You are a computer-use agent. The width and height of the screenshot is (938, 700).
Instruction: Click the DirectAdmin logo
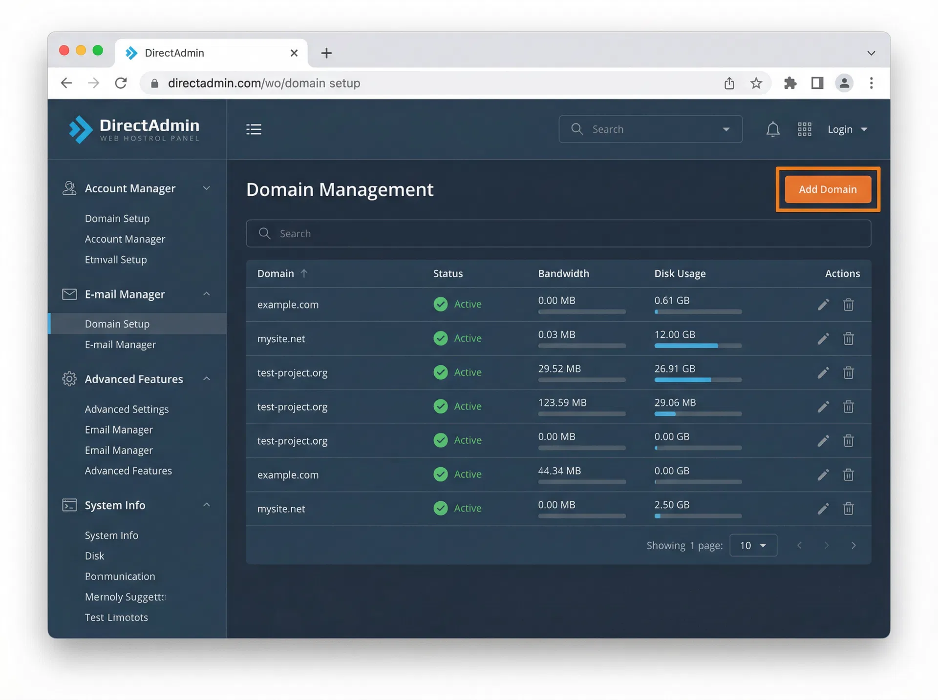(x=134, y=129)
